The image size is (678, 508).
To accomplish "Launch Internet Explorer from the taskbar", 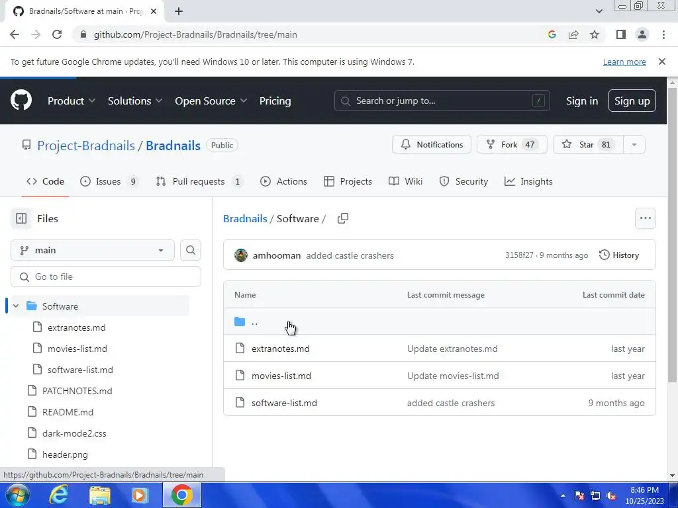I will 58,495.
